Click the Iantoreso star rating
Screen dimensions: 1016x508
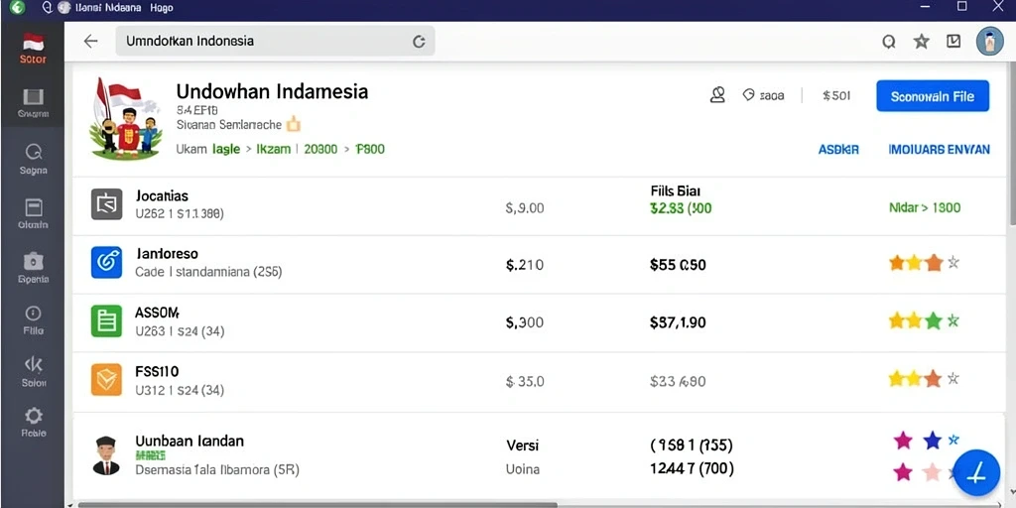tap(924, 262)
